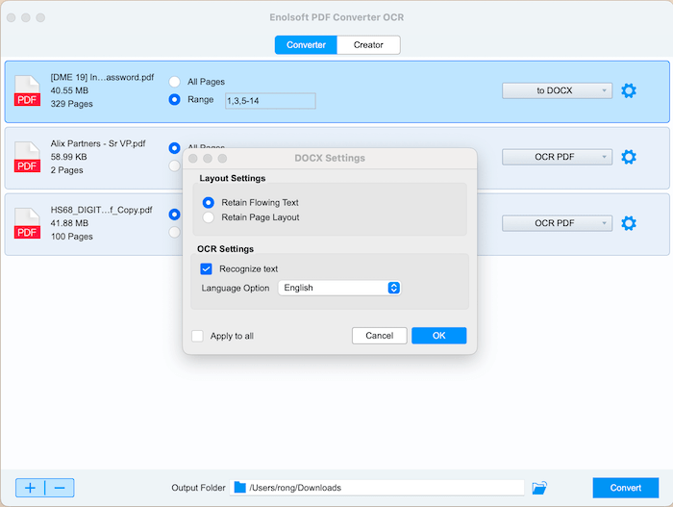Open settings gear for HS68_DIGIT file
The width and height of the screenshot is (673, 507).
(x=629, y=223)
